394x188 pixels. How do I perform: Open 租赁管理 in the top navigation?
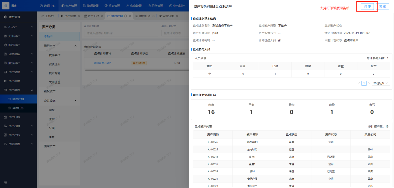click(x=155, y=6)
